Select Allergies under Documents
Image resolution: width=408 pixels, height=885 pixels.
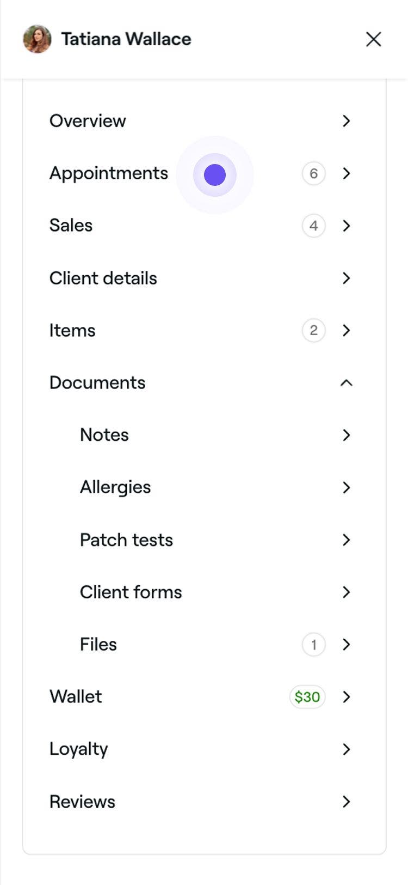115,487
